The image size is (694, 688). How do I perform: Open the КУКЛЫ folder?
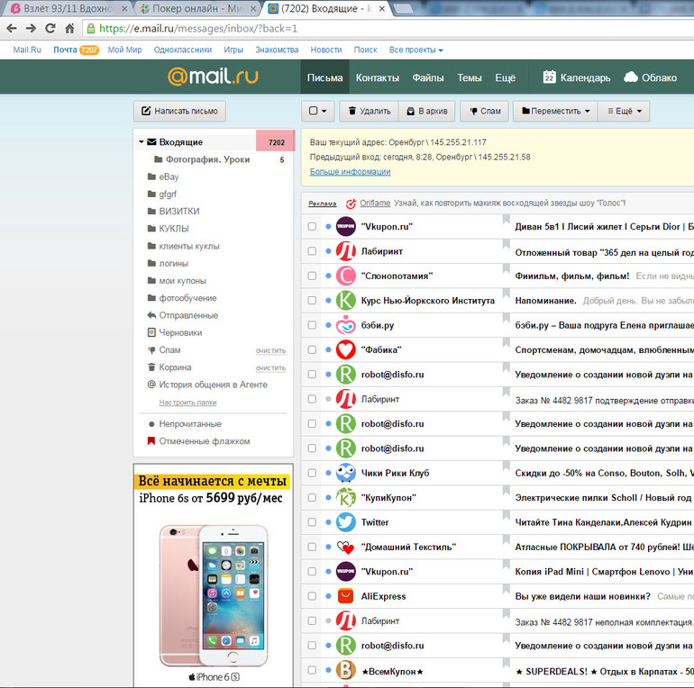pyautogui.click(x=173, y=229)
